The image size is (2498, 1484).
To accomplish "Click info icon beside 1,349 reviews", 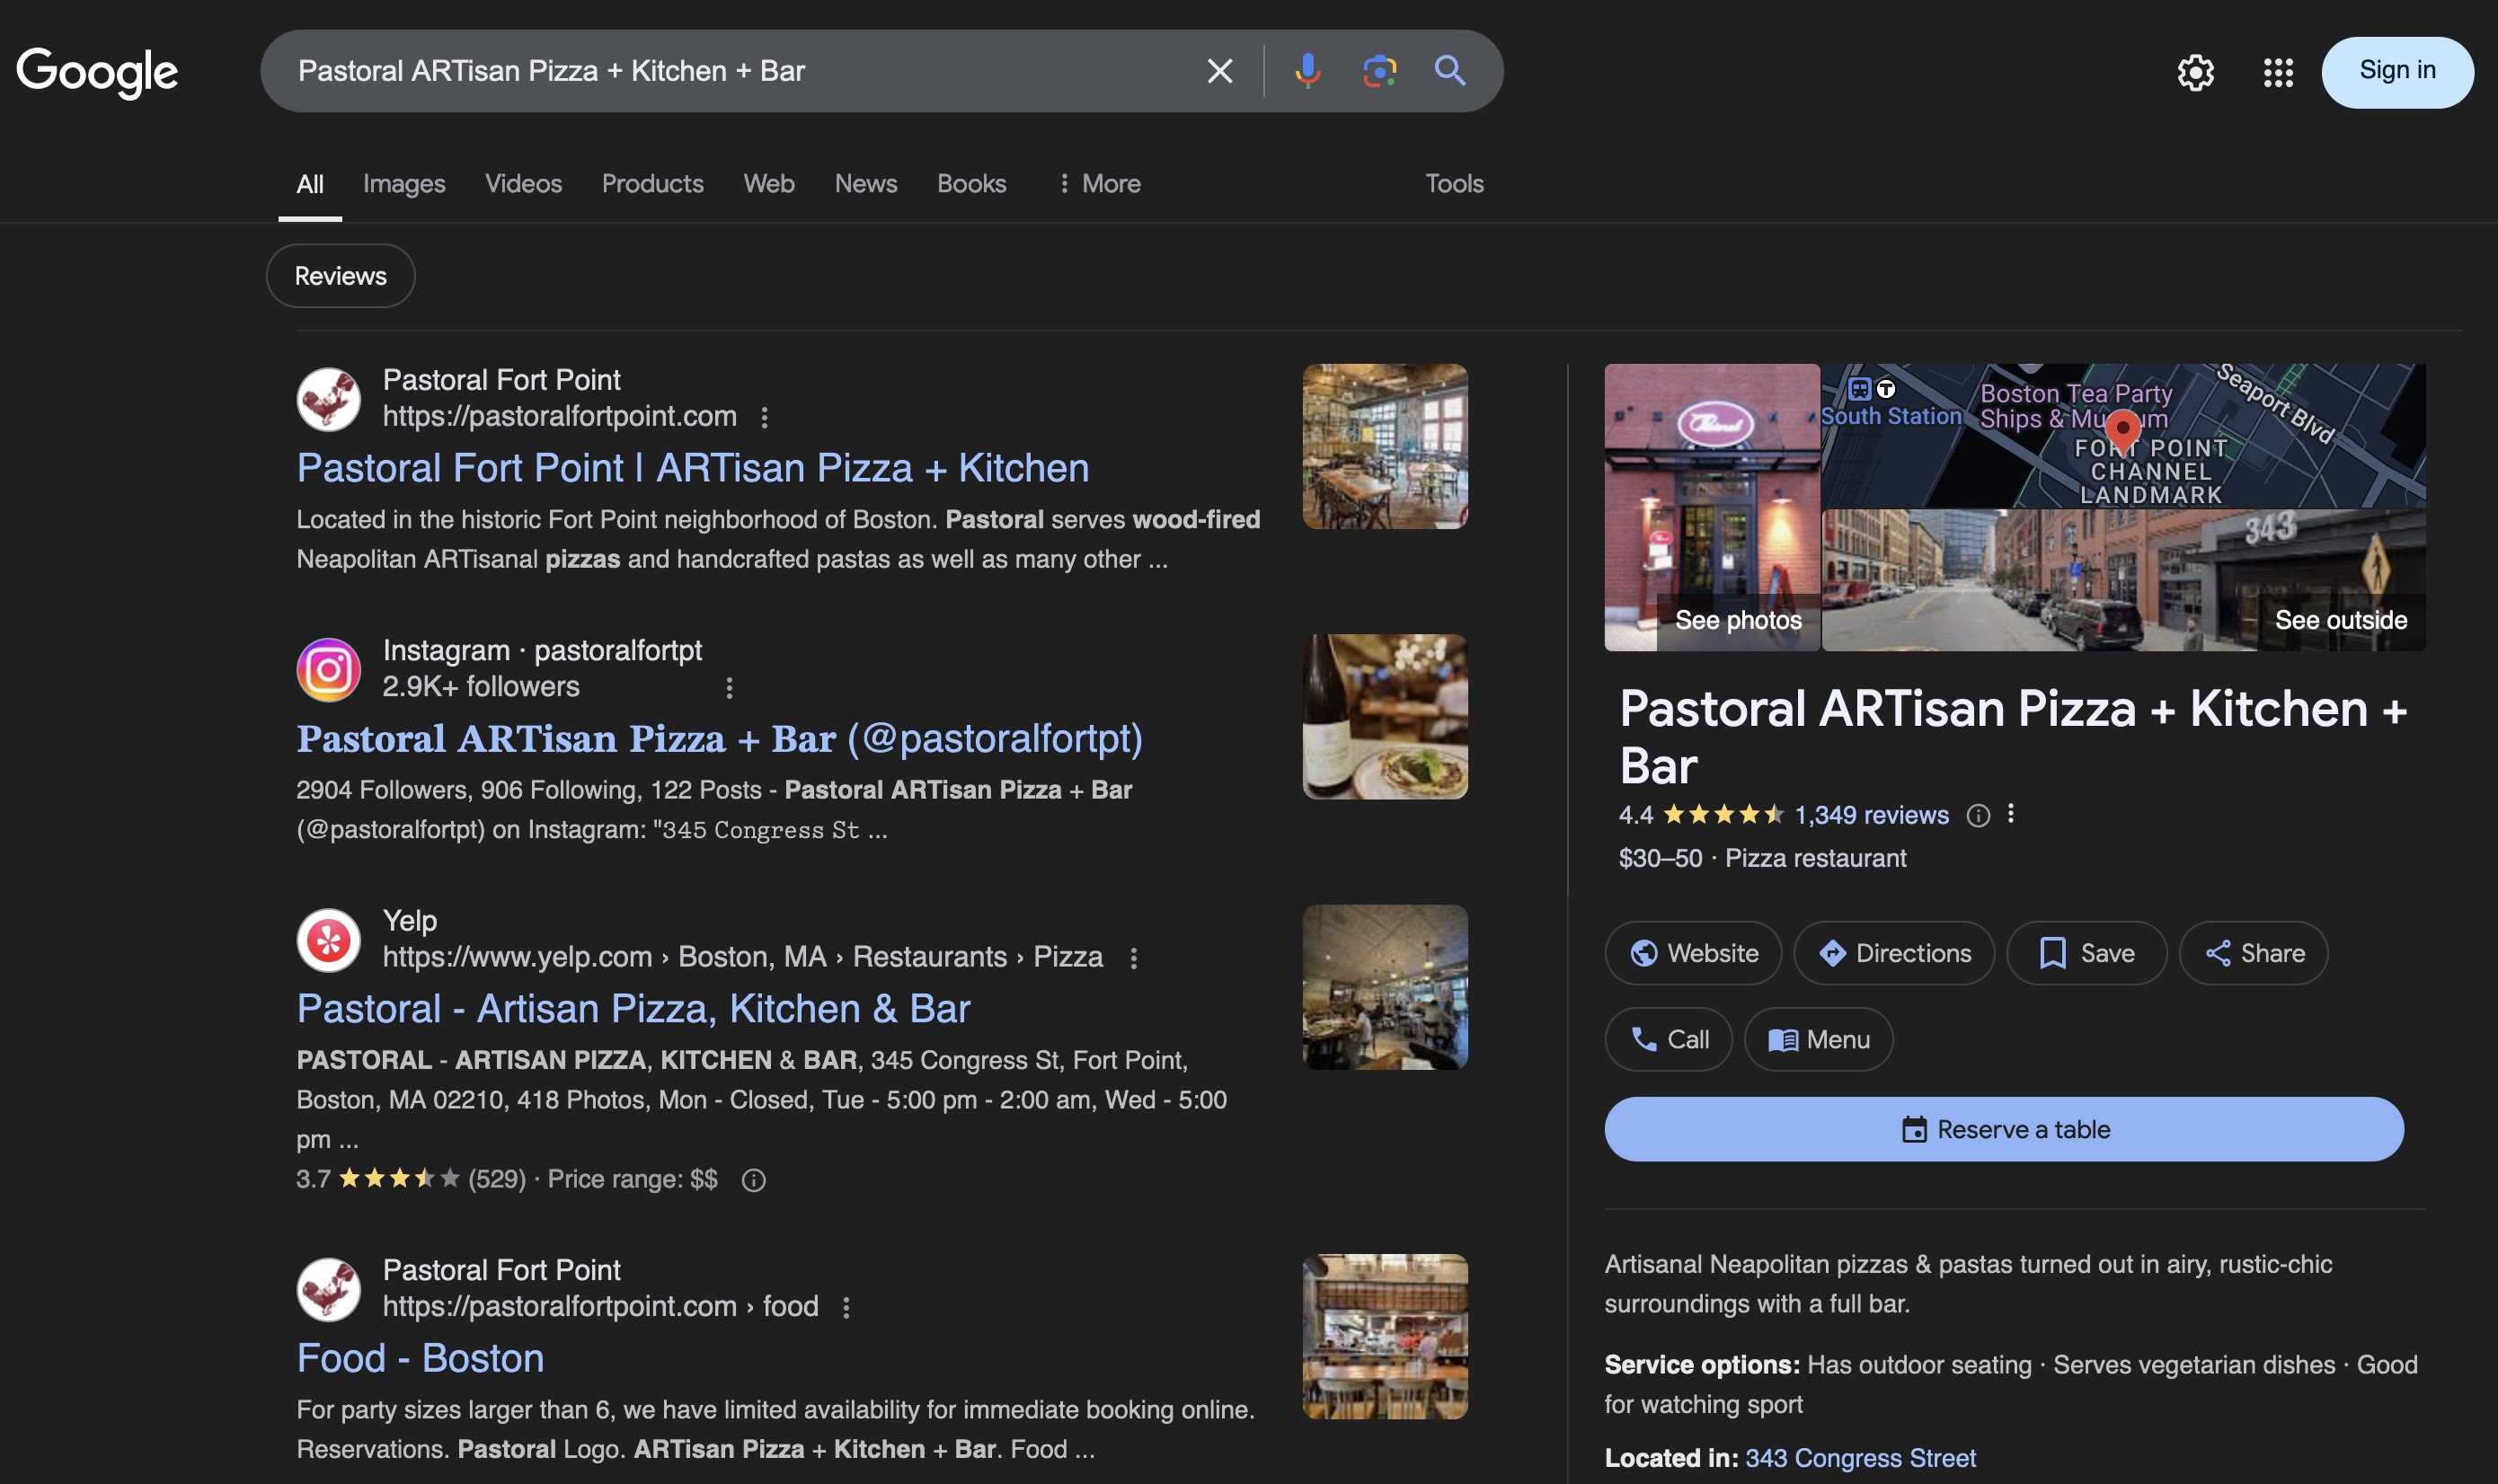I will (1977, 816).
